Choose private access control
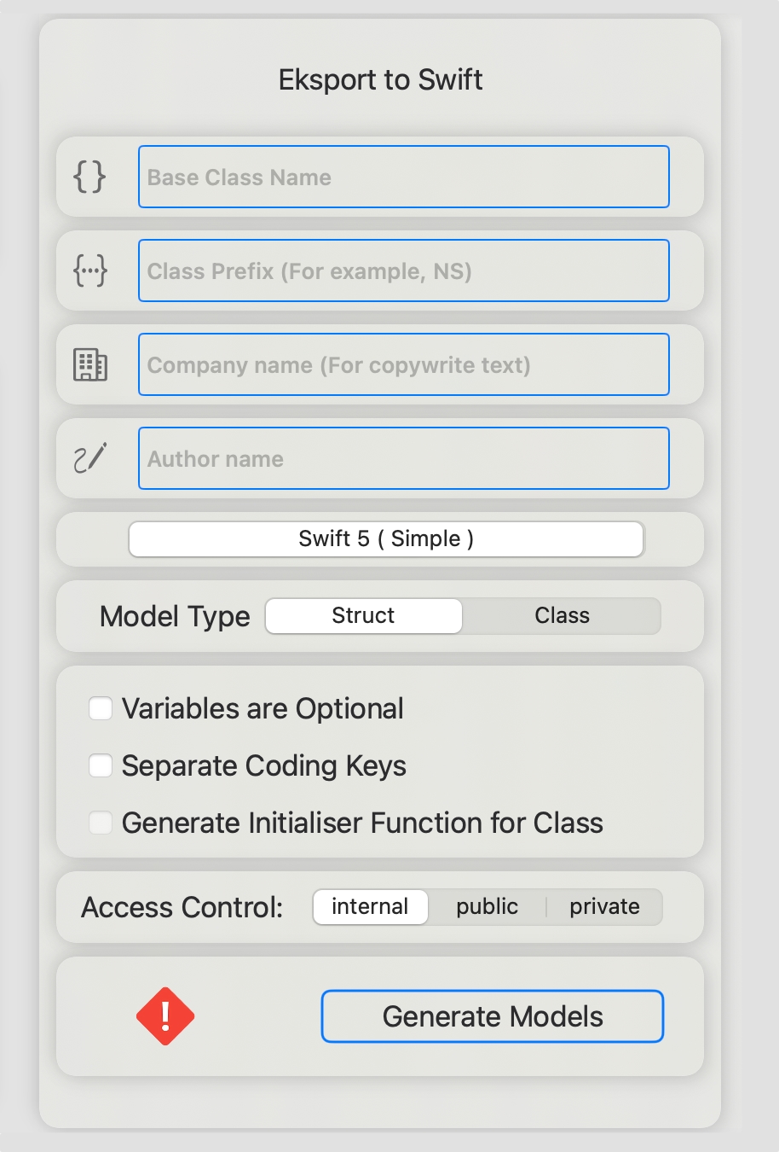 [x=604, y=907]
